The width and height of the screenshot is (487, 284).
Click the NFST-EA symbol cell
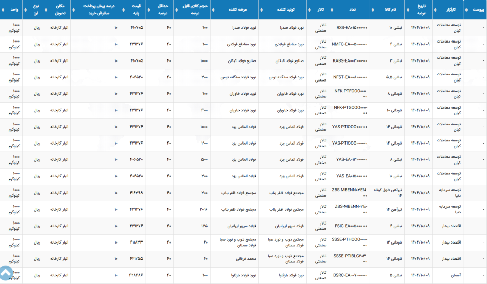point(350,77)
